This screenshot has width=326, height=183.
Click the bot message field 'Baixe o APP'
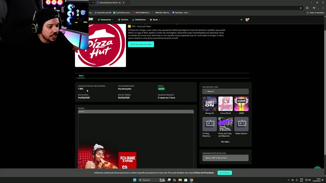click(225, 158)
